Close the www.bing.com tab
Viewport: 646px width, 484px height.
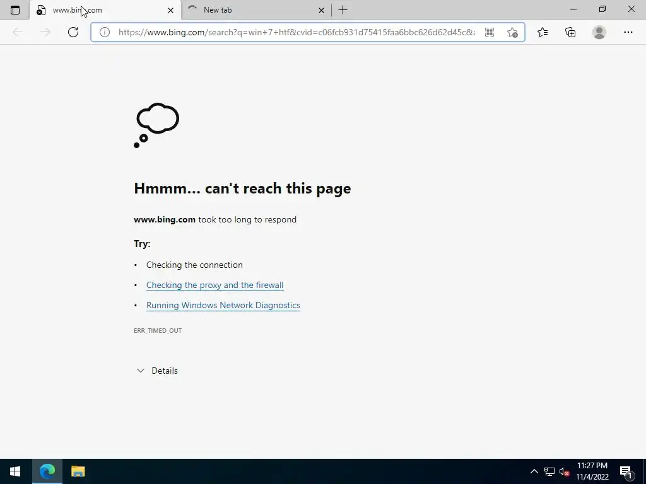[x=170, y=10]
